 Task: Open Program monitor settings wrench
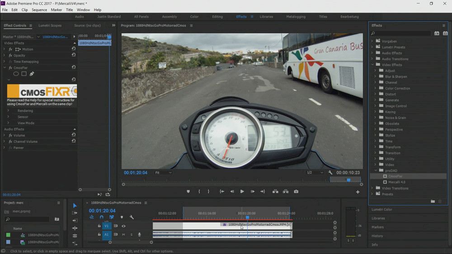[x=330, y=173]
